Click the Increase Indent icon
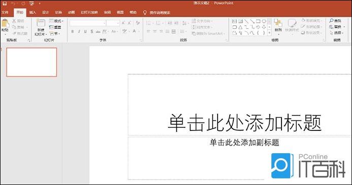 [177, 23]
